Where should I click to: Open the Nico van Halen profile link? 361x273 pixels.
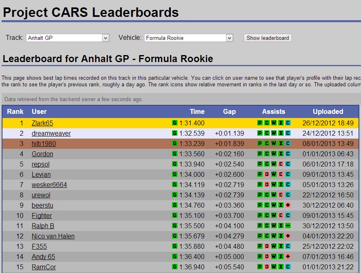pos(53,236)
